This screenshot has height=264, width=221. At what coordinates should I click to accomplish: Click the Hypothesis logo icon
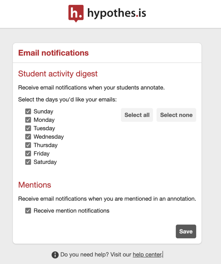pos(76,13)
